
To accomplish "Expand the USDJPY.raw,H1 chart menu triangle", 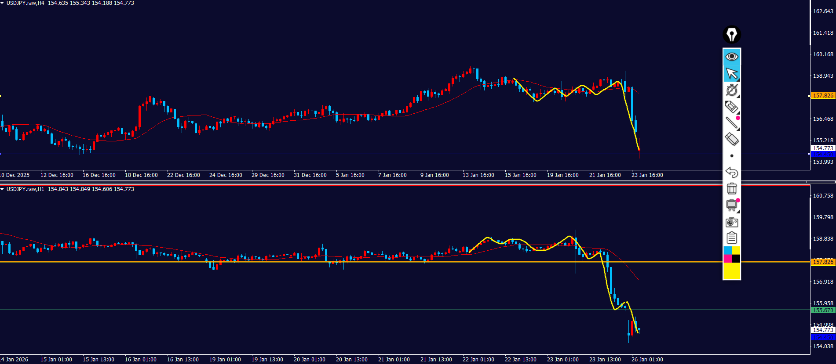I will tap(3, 189).
